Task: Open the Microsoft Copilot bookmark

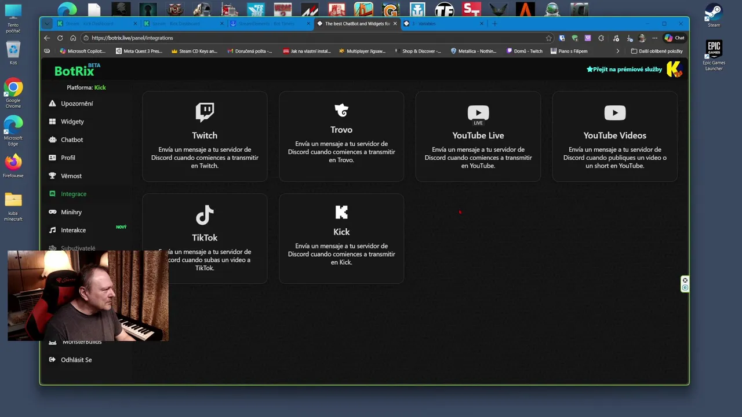Action: tap(83, 51)
